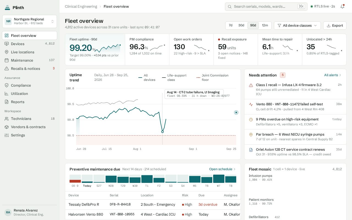Open the Fleet overview sidebar page
The width and height of the screenshot is (352, 220).
pyautogui.click(x=30, y=35)
